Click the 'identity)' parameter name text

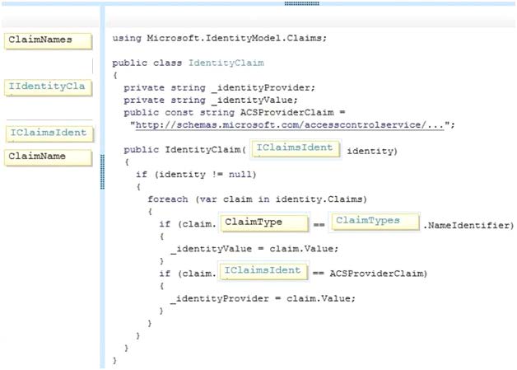point(372,151)
